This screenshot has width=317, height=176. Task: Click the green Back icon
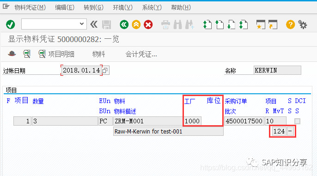point(124,24)
